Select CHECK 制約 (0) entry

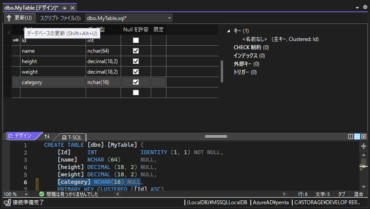click(x=251, y=47)
